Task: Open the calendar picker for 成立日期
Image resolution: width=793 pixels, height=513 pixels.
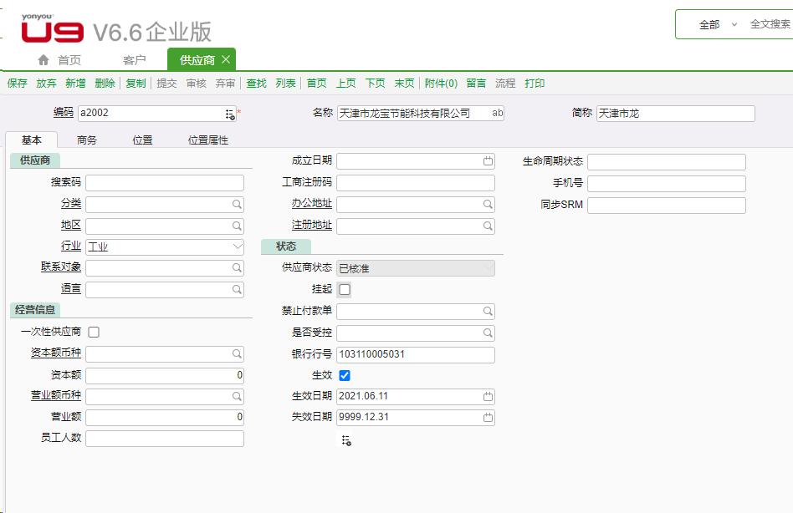Action: click(x=487, y=160)
